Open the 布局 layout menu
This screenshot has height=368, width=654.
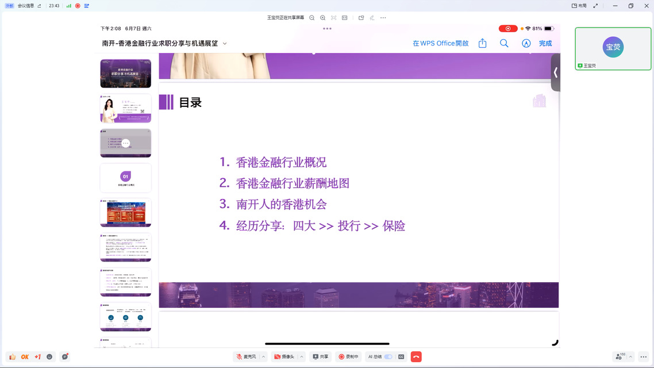tap(579, 6)
